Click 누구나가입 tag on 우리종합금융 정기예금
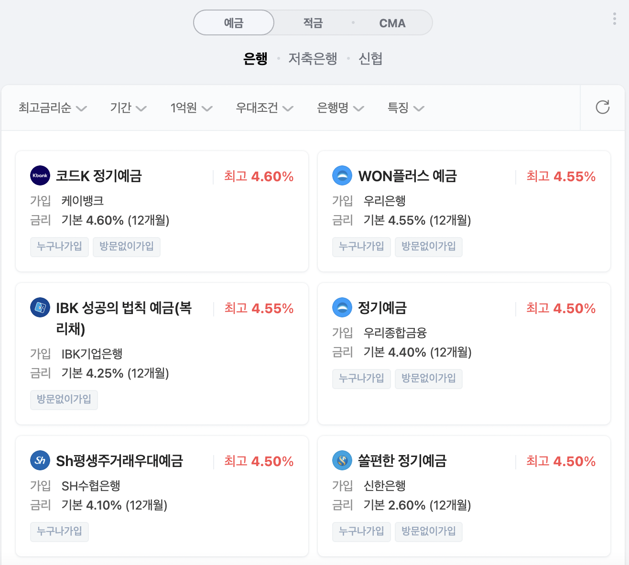This screenshot has height=565, width=629. pyautogui.click(x=361, y=379)
